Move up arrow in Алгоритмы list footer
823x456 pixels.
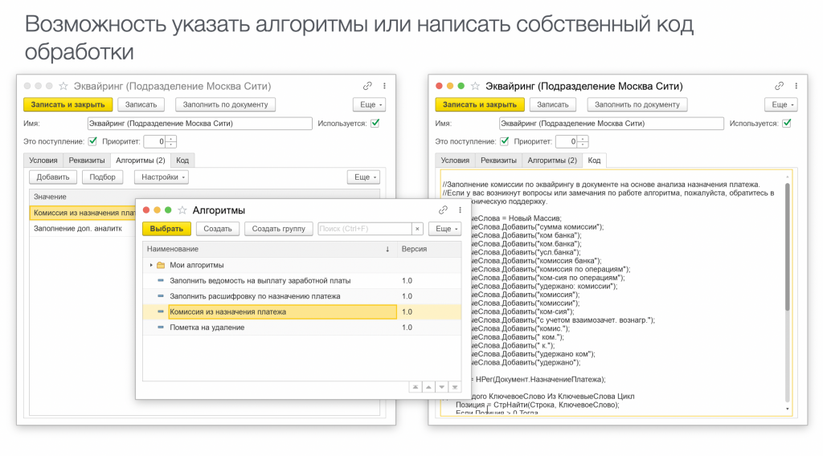pos(428,387)
